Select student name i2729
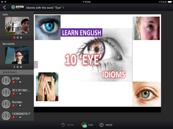Image resolution: width=173 pixels, height=129 pixels. tap(15, 78)
